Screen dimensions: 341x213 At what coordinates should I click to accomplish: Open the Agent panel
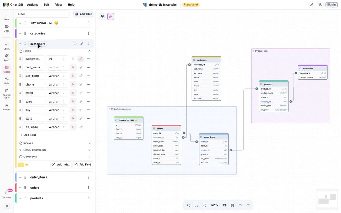click(7, 58)
